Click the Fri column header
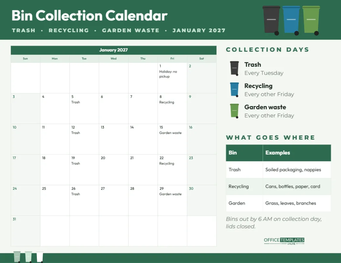Screen dimensions: 341x263 click(x=172, y=59)
